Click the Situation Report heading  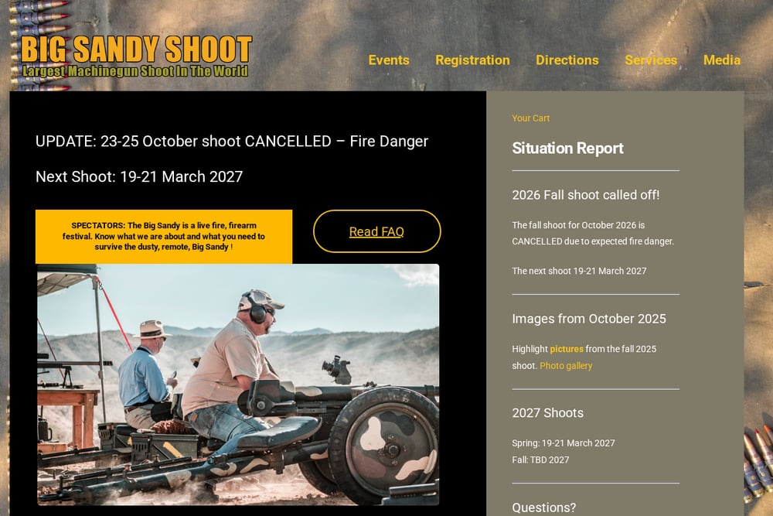click(x=567, y=148)
